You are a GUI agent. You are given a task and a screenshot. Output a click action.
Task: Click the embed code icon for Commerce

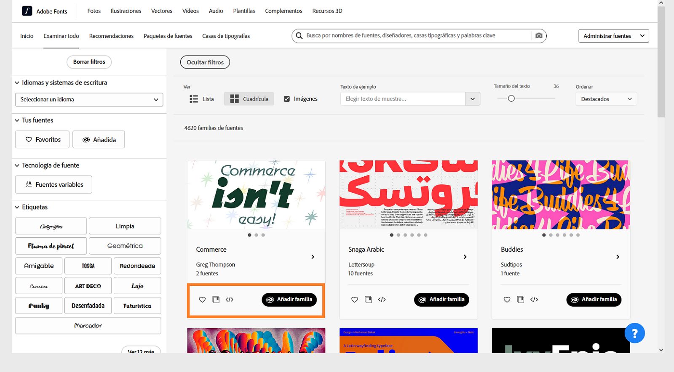point(230,300)
